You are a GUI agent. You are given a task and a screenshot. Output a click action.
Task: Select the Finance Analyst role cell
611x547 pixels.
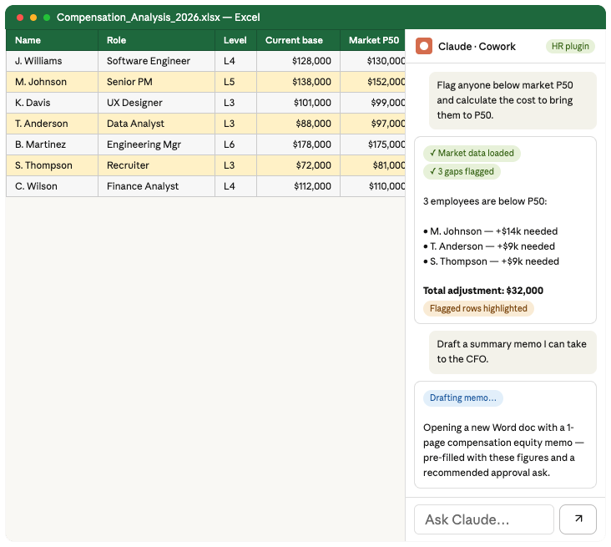[x=156, y=186]
